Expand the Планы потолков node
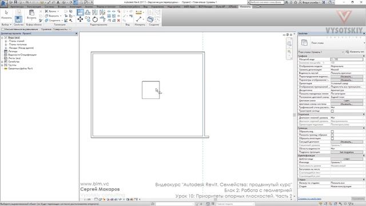366x206 pixels. (6, 45)
